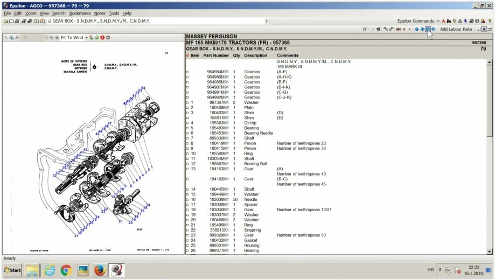Click the orange book icon in top-left toolbar
The width and height of the screenshot is (495, 280).
point(43,21)
